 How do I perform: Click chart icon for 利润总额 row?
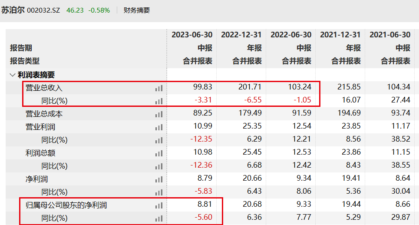click(x=159, y=153)
